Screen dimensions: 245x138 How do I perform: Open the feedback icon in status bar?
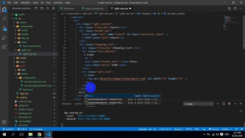pos(236,129)
